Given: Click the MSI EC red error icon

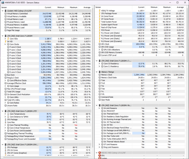Looking at the screenshot, I should (100, 153).
